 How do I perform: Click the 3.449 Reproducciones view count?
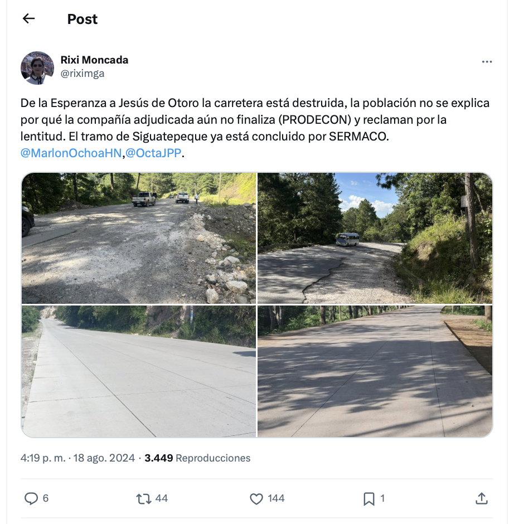(197, 458)
